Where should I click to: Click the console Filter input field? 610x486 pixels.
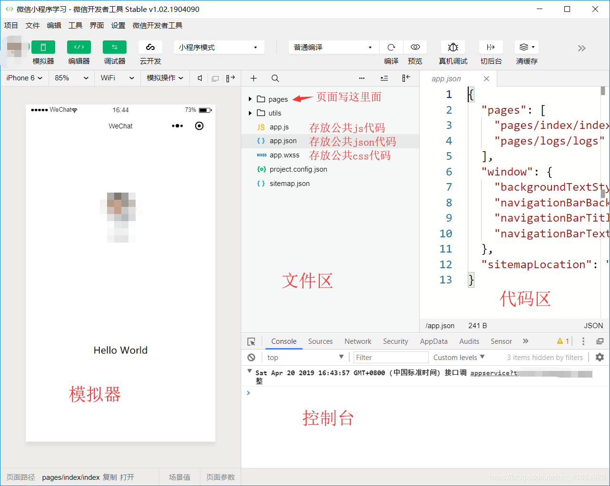pos(391,357)
